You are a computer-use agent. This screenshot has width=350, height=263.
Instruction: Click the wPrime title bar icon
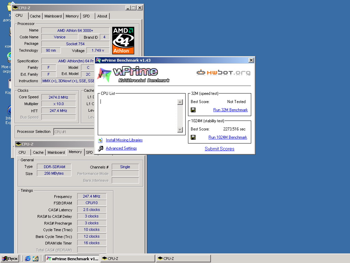(98, 60)
